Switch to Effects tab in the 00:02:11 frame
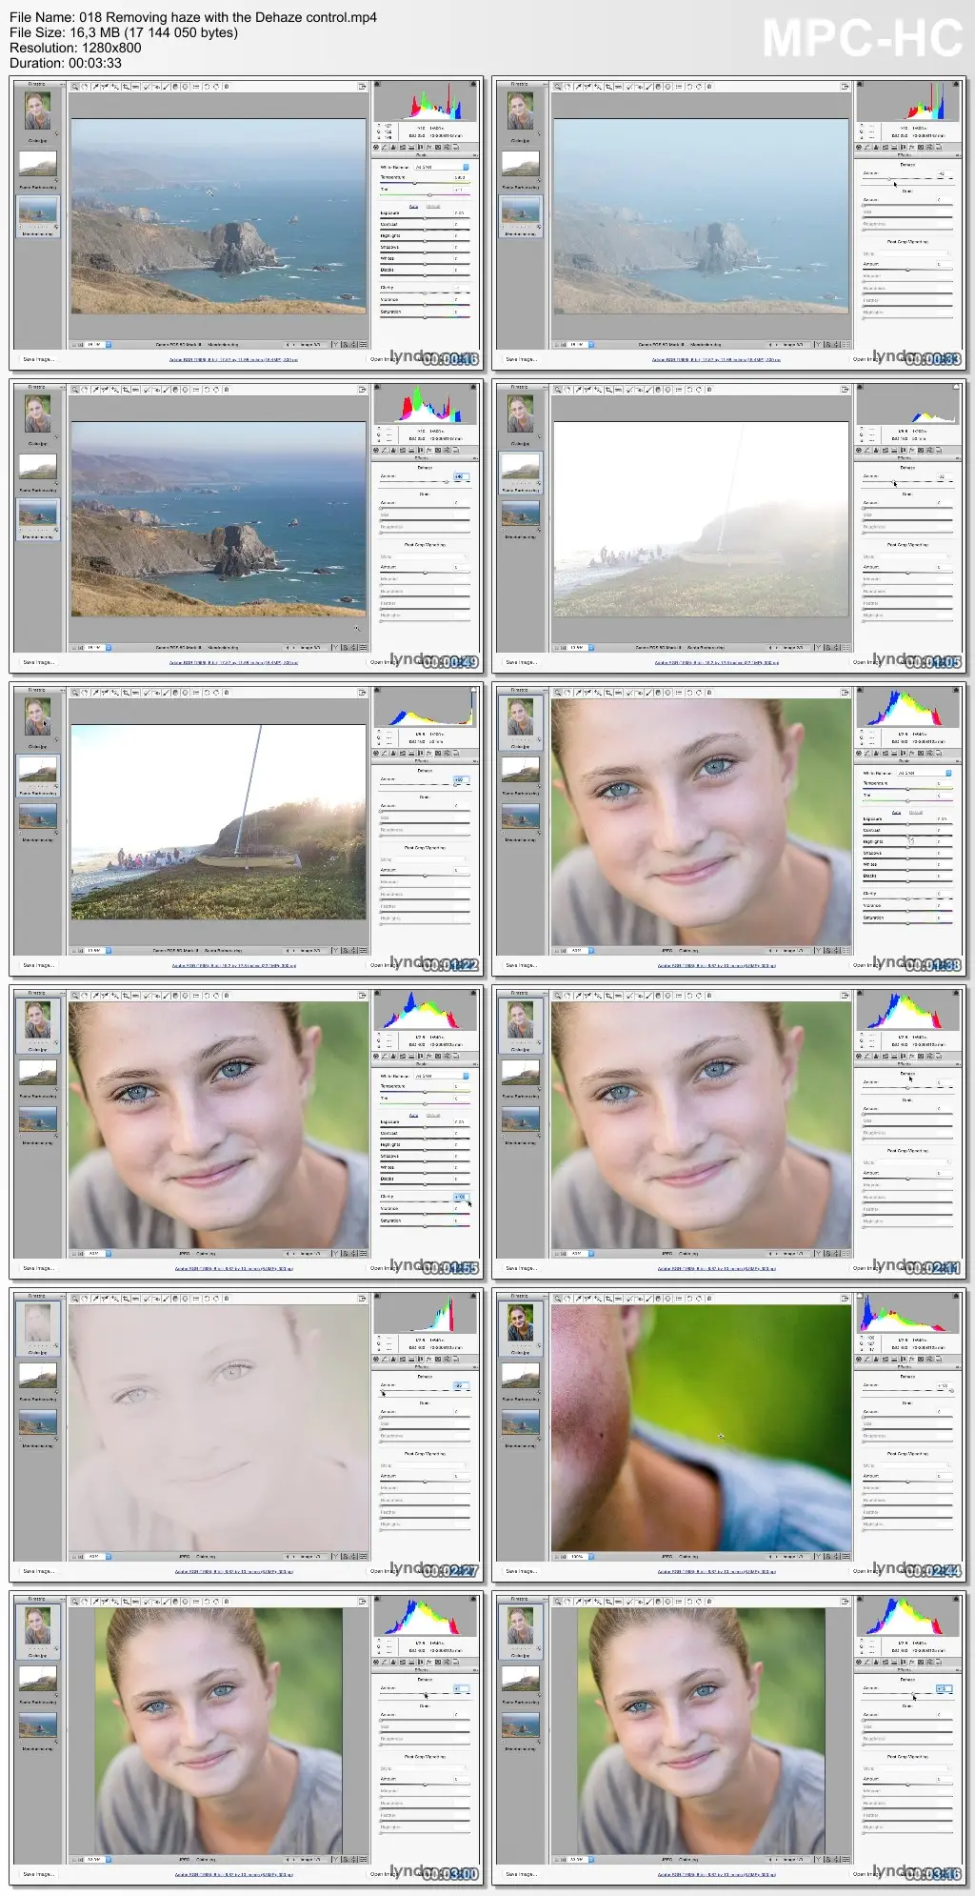The image size is (975, 1896). coord(912,1056)
